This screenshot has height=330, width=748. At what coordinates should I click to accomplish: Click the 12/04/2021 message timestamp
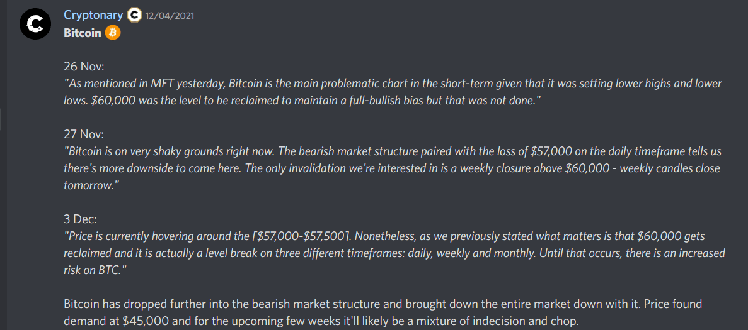[170, 16]
